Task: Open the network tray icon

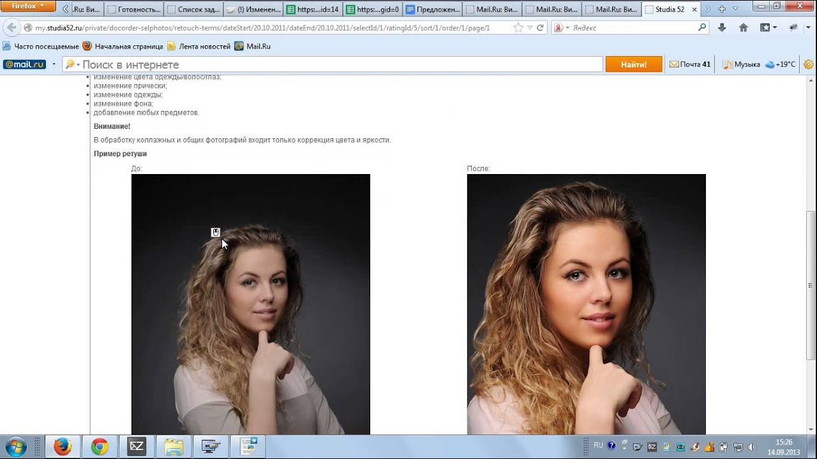Action: pyautogui.click(x=738, y=447)
